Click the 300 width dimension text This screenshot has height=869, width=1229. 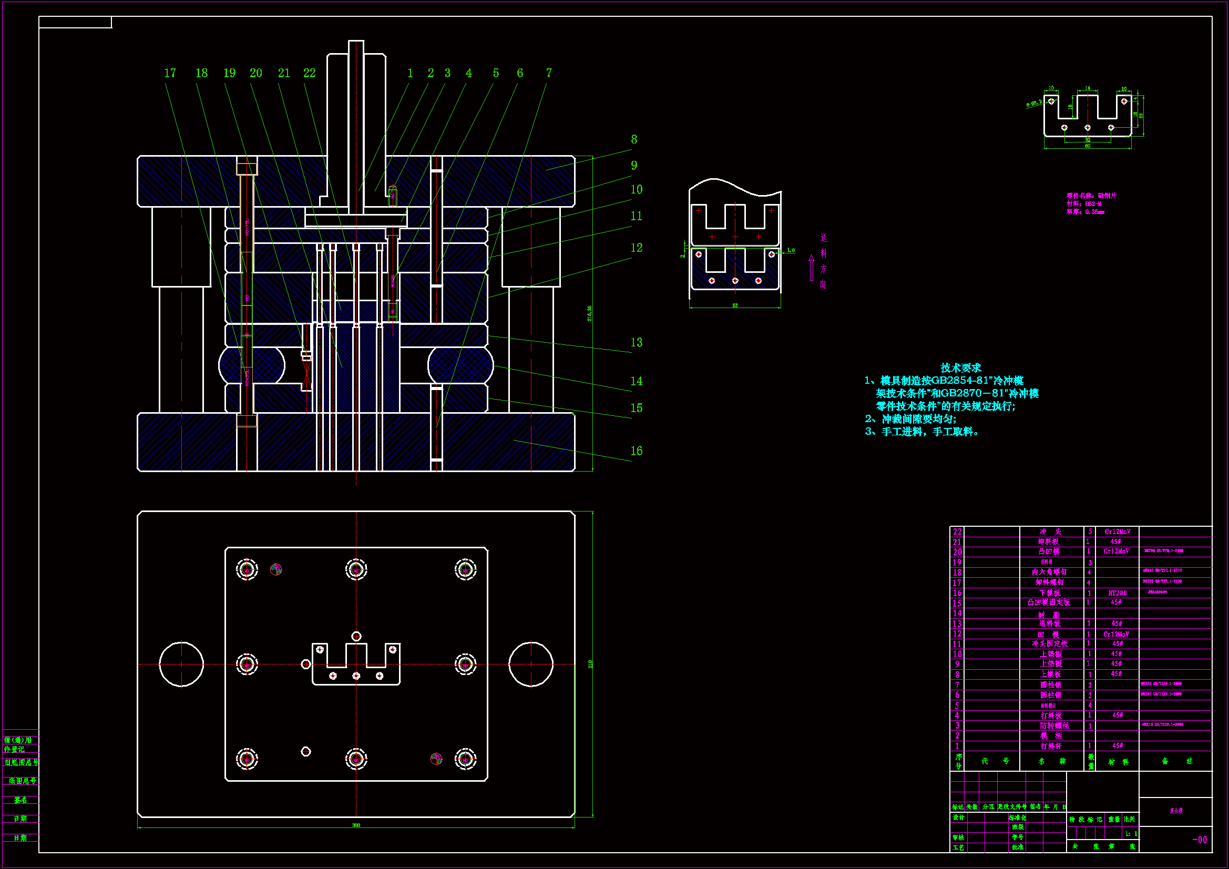[356, 825]
